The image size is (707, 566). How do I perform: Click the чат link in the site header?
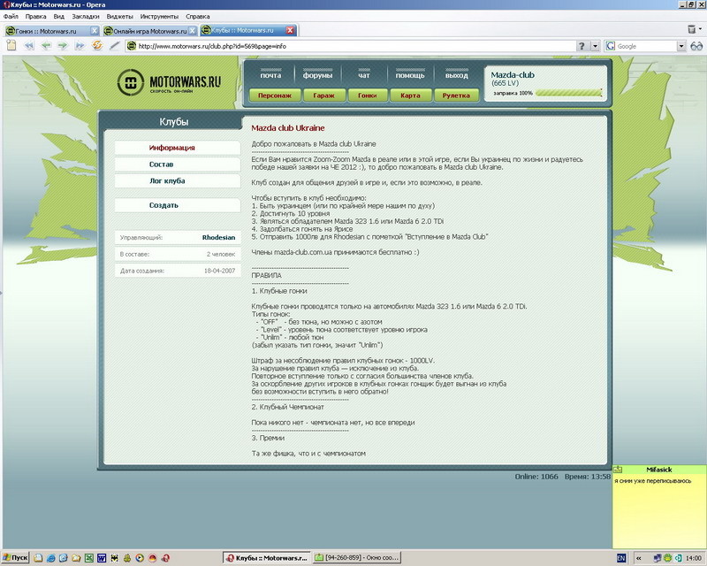pos(364,75)
